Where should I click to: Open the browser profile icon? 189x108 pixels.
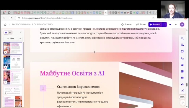(4, 13)
